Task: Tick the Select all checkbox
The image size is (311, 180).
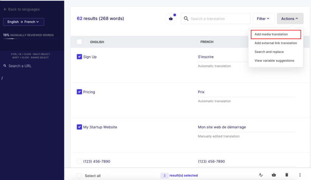Action: 79,176
